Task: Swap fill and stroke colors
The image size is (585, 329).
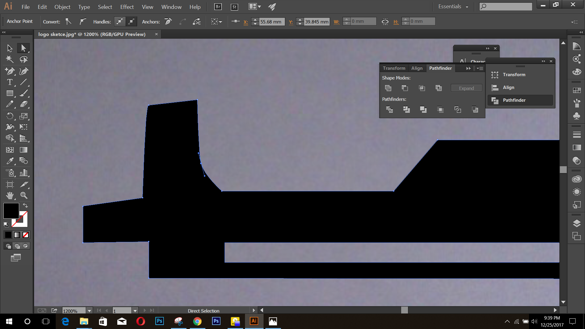Action: pos(26,205)
